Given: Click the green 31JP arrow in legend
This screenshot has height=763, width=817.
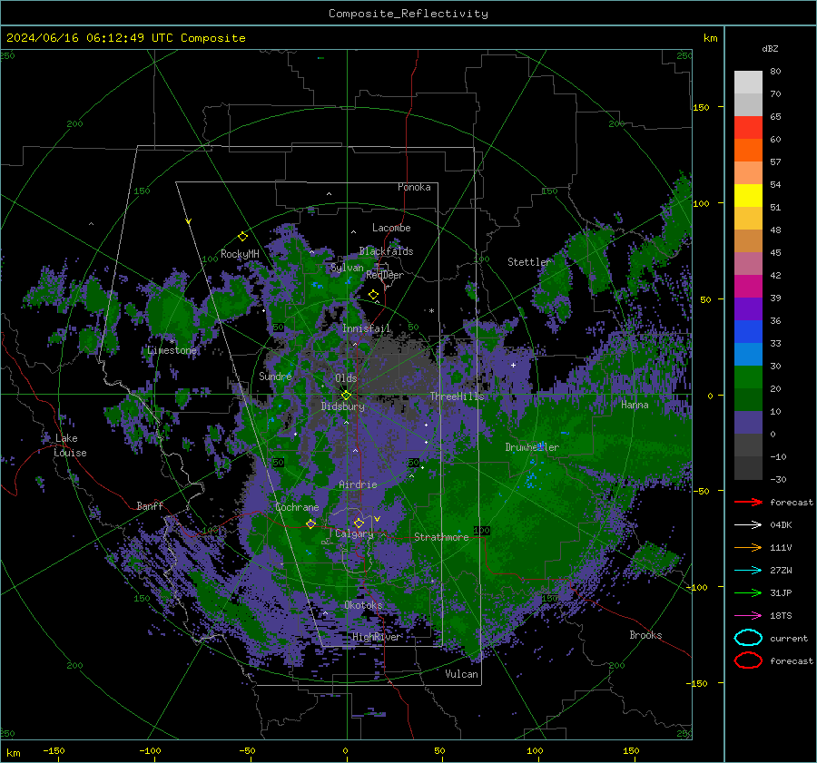Looking at the screenshot, I should coord(748,592).
